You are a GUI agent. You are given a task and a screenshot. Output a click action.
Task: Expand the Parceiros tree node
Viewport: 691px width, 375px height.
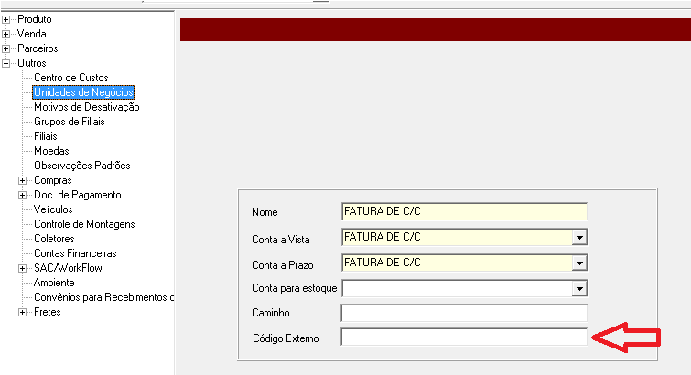6,48
